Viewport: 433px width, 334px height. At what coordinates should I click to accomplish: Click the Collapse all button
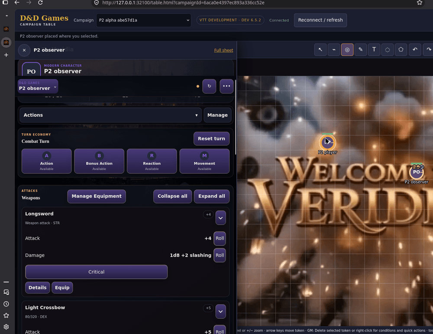pyautogui.click(x=172, y=196)
